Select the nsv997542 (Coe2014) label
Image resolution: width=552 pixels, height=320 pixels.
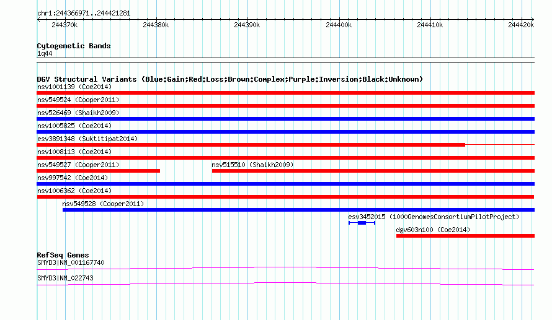pyautogui.click(x=73, y=178)
